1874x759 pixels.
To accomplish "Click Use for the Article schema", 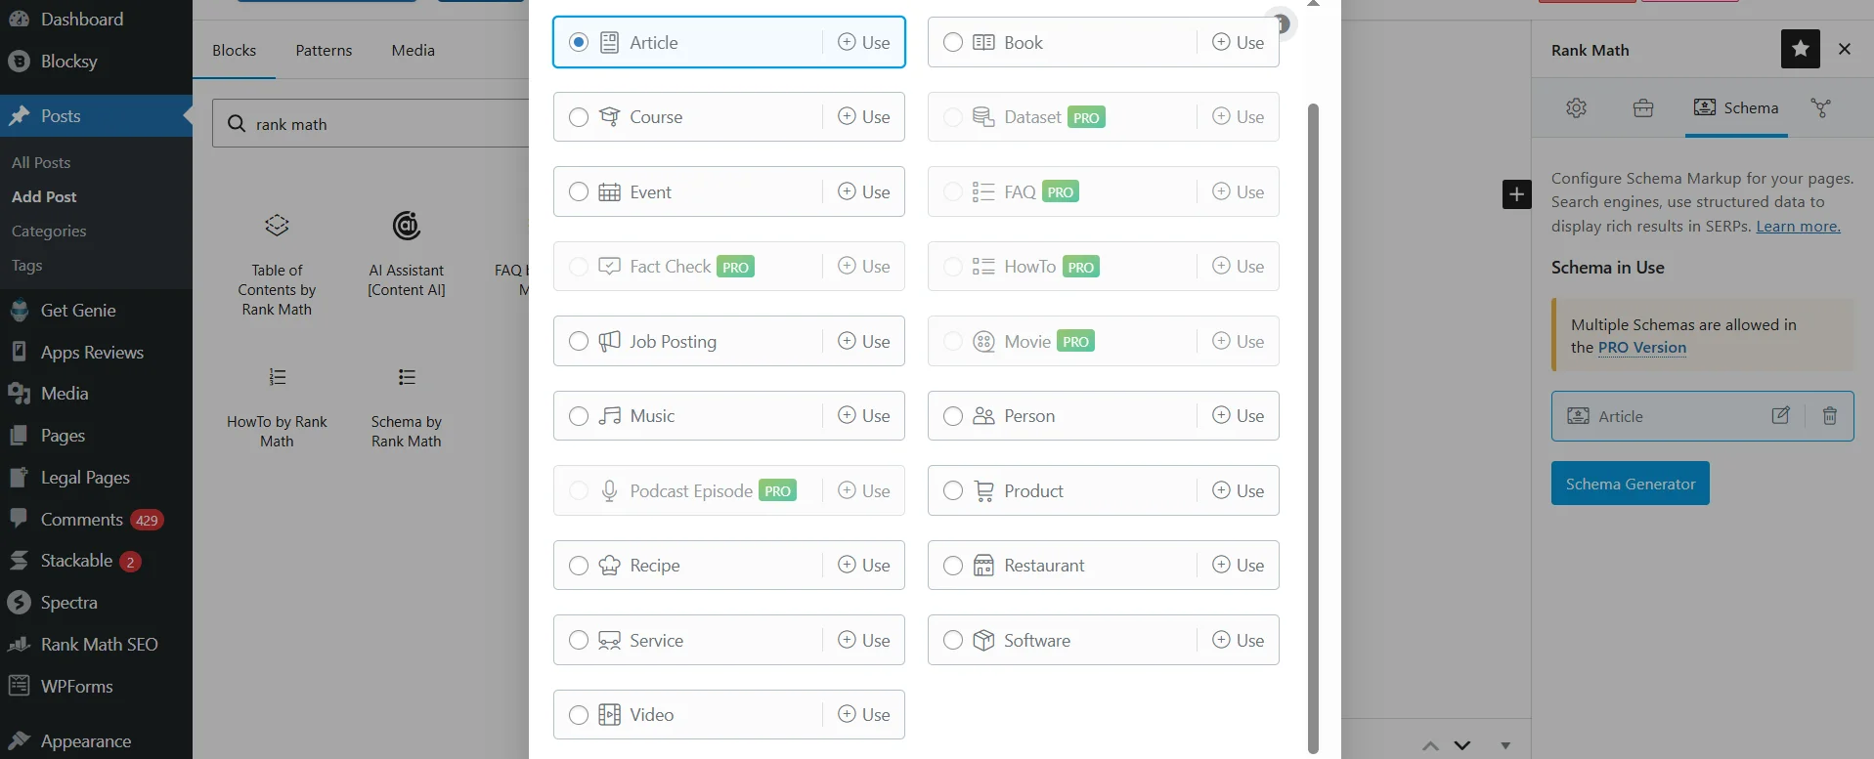I will coord(864,42).
